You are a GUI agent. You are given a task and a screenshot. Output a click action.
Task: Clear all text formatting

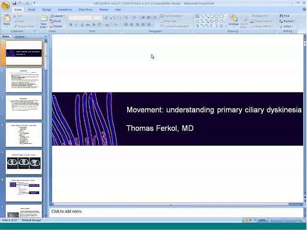coord(118,18)
